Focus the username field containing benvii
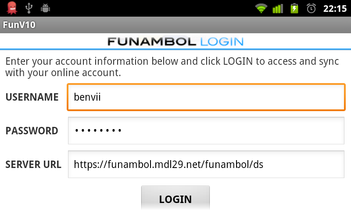Image resolution: width=351 pixels, height=210 pixels. click(x=206, y=97)
